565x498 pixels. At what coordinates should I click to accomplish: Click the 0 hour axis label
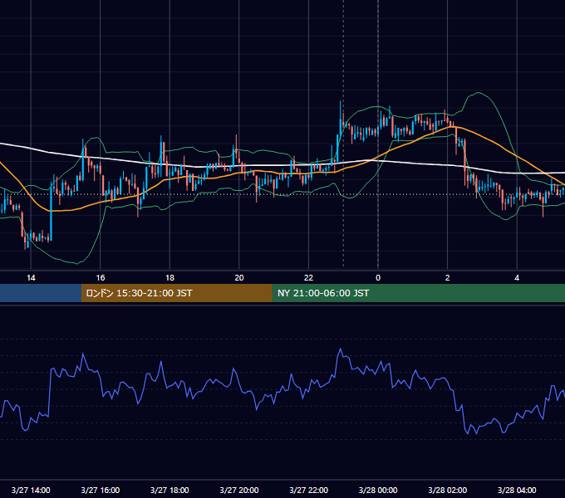click(378, 278)
